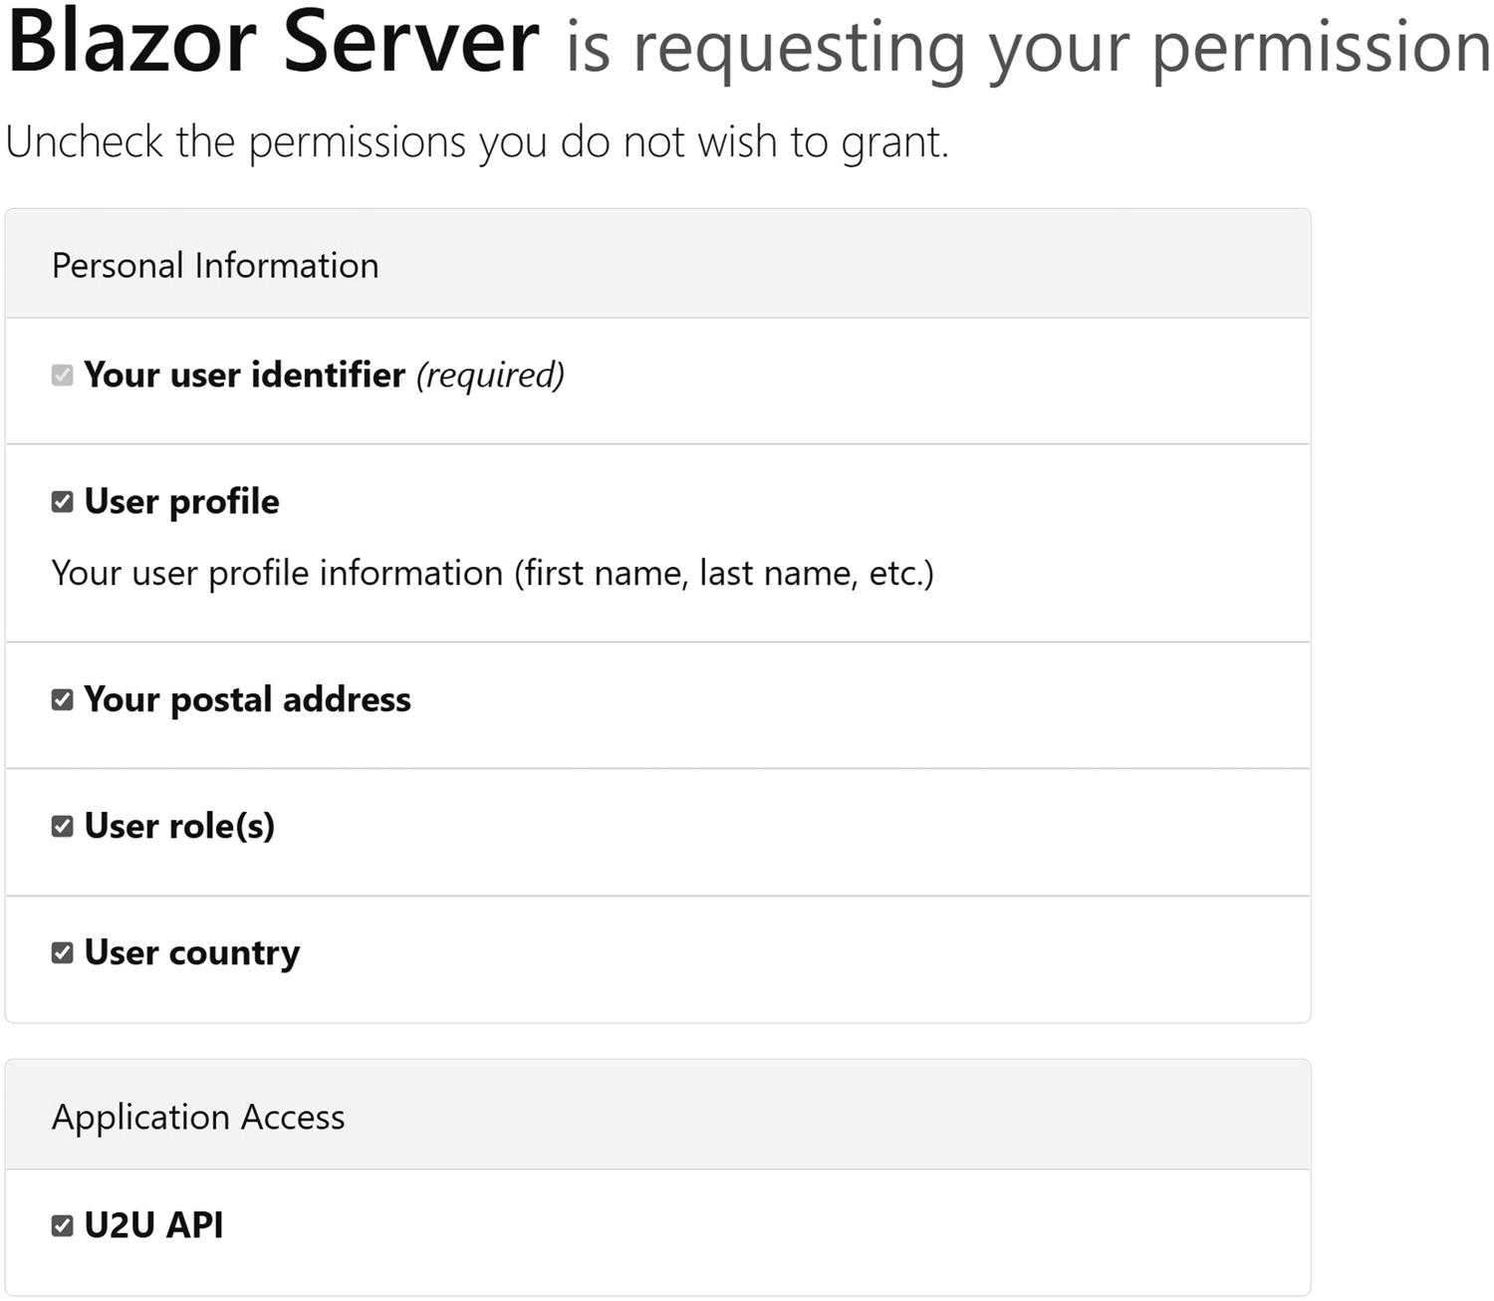The height and width of the screenshot is (1301, 1494).
Task: Click the "User country" label text
Action: point(191,952)
